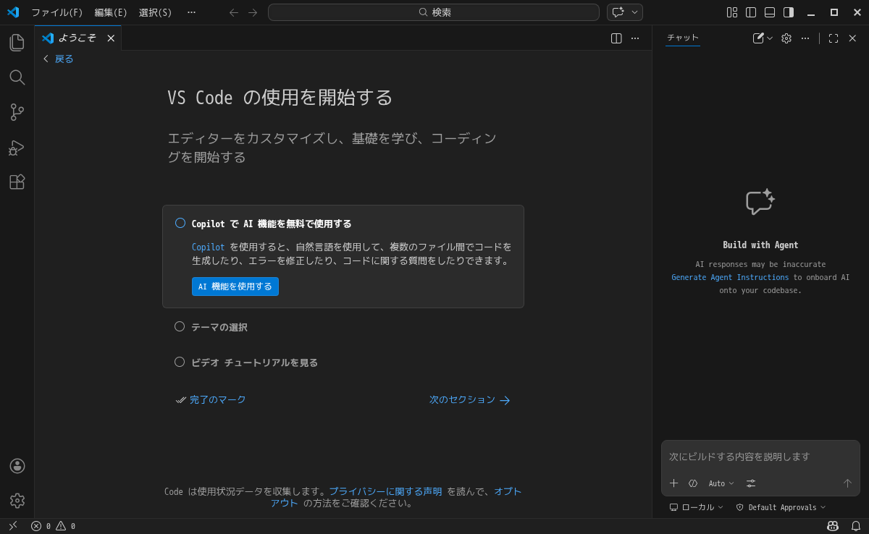Open the Extensions view

click(17, 182)
